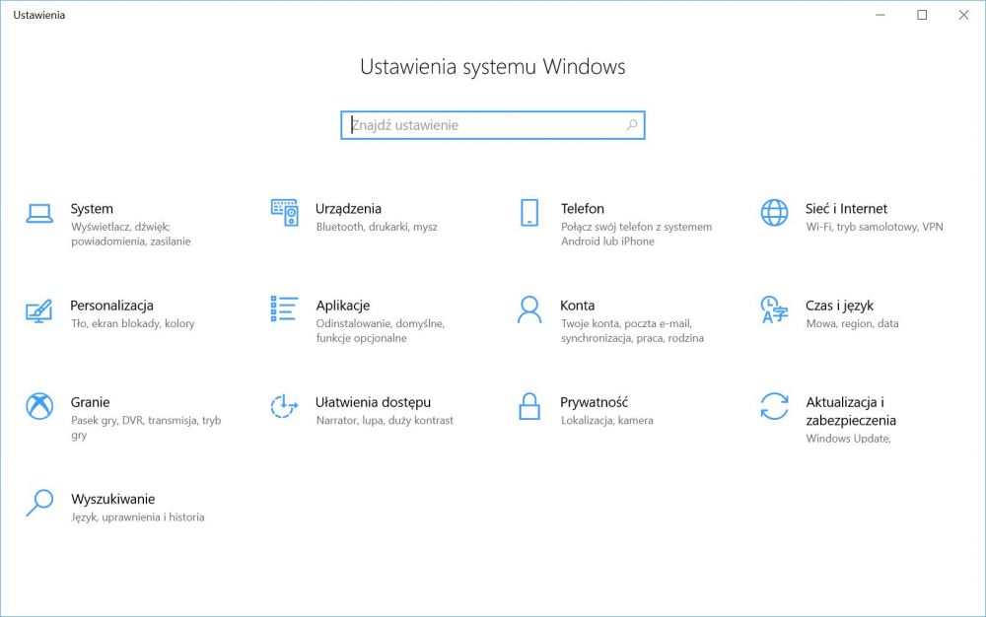Open Urządzenia settings label
986x617 pixels.
coord(348,209)
